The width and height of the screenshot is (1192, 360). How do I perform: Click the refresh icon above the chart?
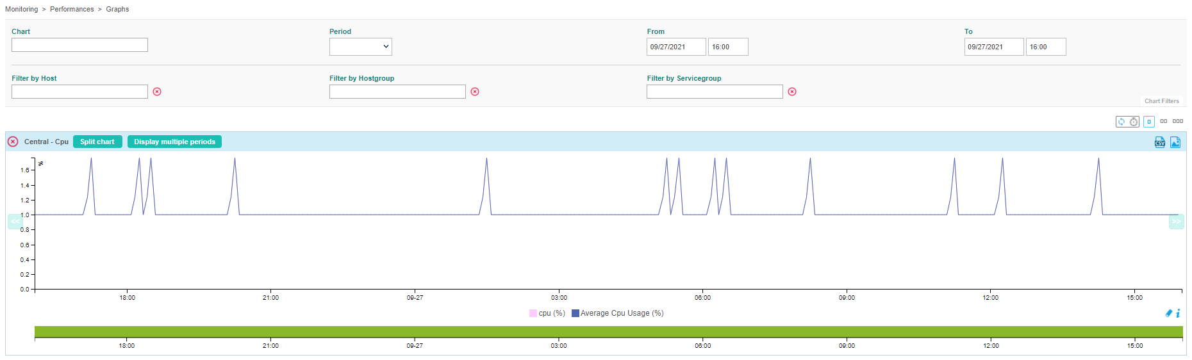[1122, 122]
